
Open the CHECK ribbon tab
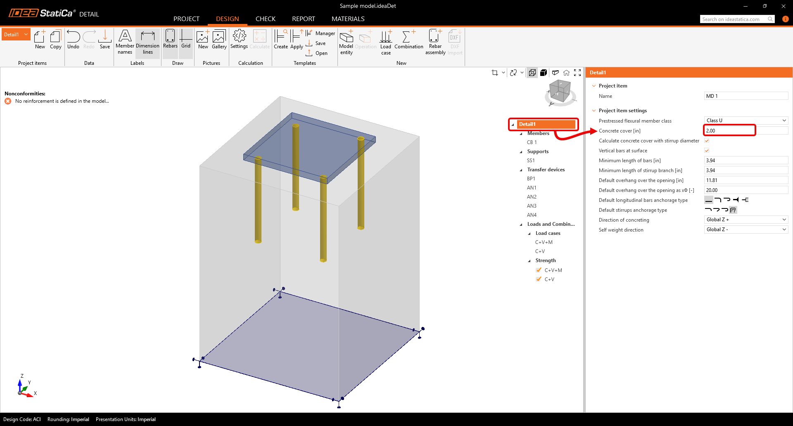pyautogui.click(x=265, y=19)
